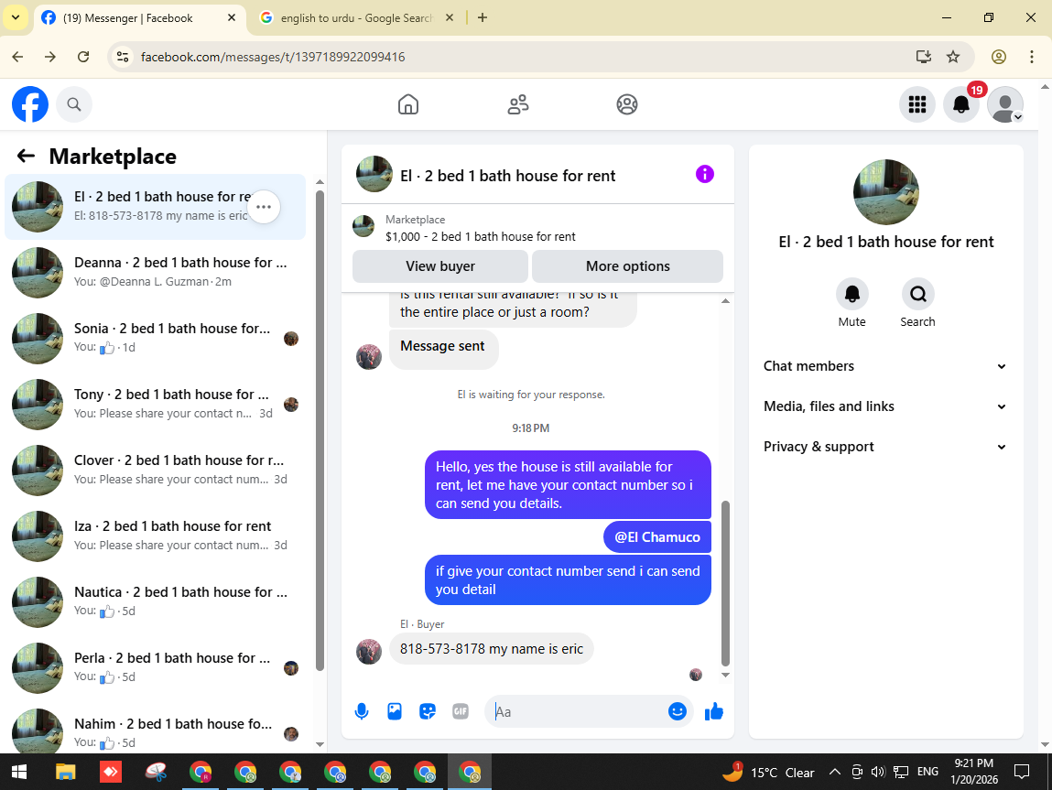Attach a photo using the image icon
The width and height of the screenshot is (1052, 790).
point(395,711)
